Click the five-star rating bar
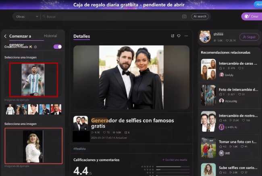This screenshot has width=262, height=176. tap(173, 167)
